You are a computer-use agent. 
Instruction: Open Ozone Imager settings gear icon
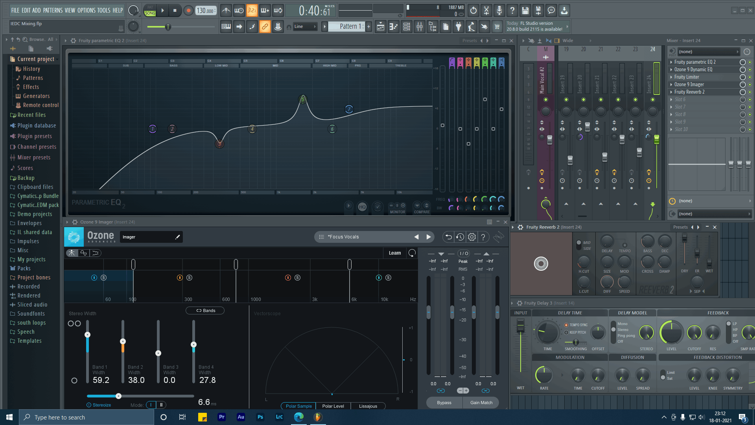[x=472, y=237]
